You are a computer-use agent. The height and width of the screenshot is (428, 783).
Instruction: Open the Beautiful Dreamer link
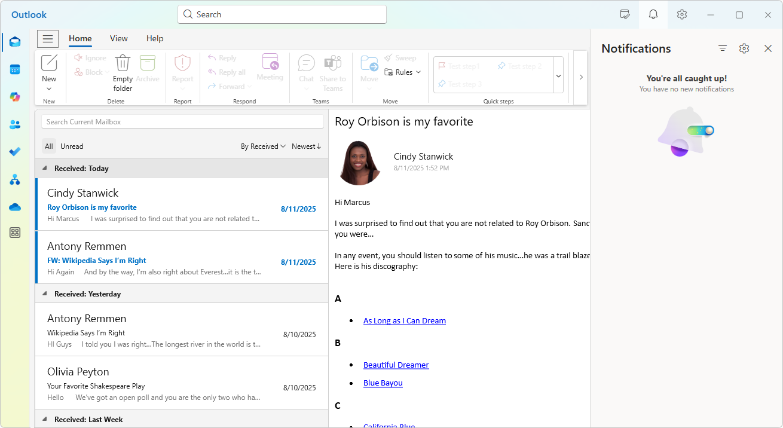click(x=396, y=365)
